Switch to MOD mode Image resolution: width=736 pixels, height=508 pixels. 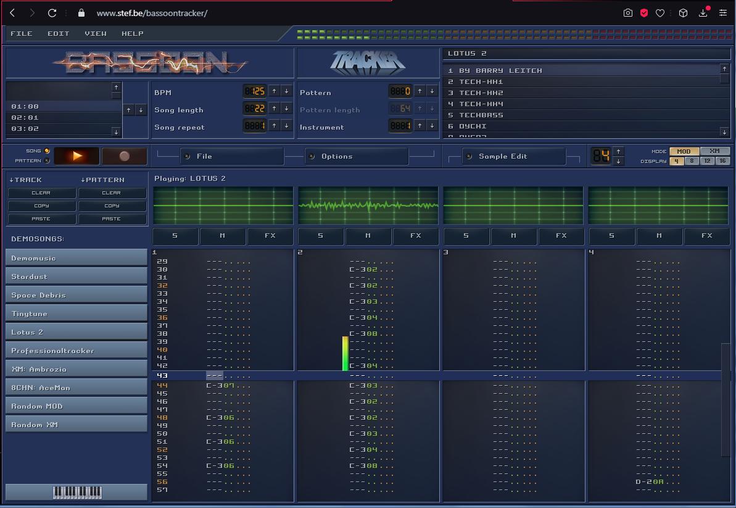pos(684,151)
